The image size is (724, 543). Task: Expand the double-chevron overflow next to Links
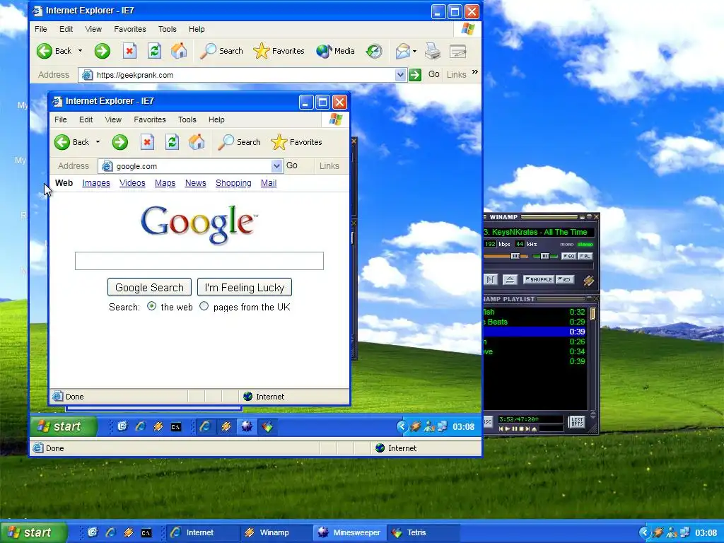point(475,72)
